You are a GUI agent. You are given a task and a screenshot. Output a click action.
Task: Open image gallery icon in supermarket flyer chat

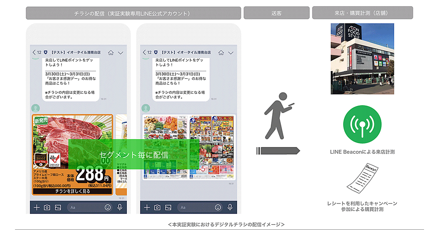(168, 207)
